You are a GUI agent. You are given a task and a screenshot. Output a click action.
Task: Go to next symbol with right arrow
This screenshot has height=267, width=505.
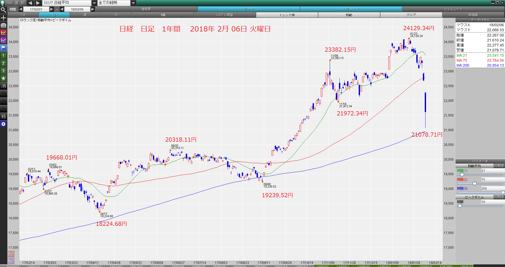pyautogui.click(x=38, y=3)
